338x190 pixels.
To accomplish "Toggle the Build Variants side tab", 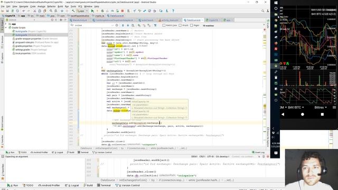I will point(2,123).
